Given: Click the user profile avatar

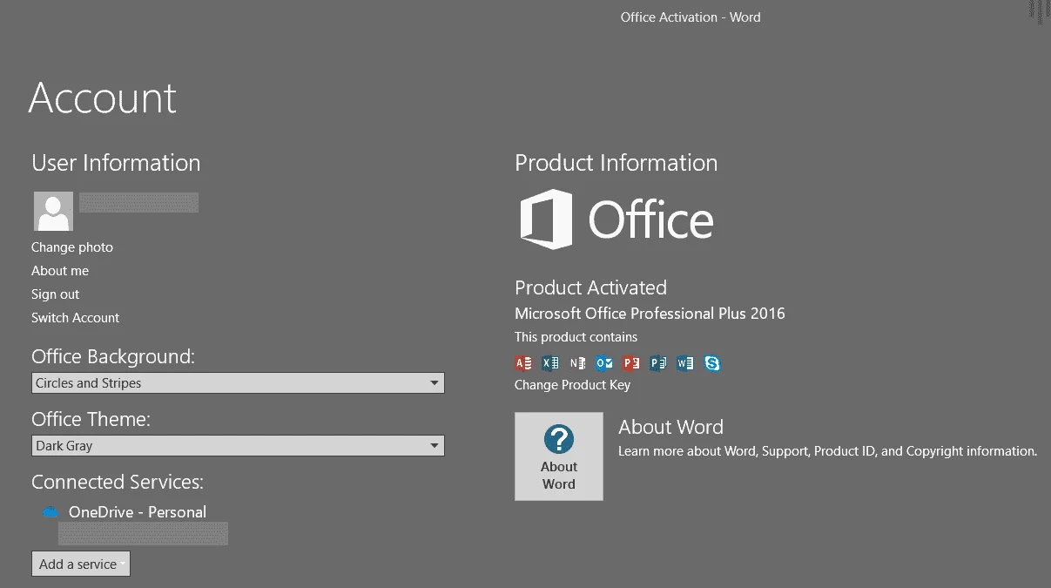Looking at the screenshot, I should [x=53, y=212].
